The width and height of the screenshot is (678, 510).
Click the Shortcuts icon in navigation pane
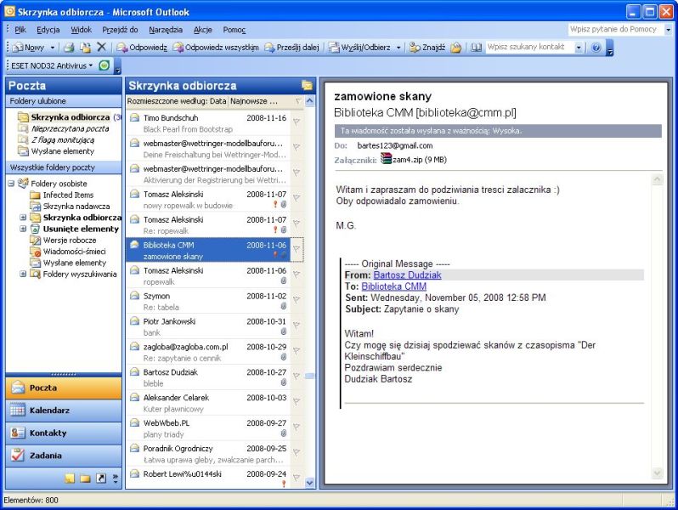101,478
